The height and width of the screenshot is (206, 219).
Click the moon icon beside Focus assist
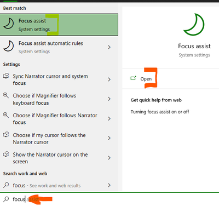[8, 24]
